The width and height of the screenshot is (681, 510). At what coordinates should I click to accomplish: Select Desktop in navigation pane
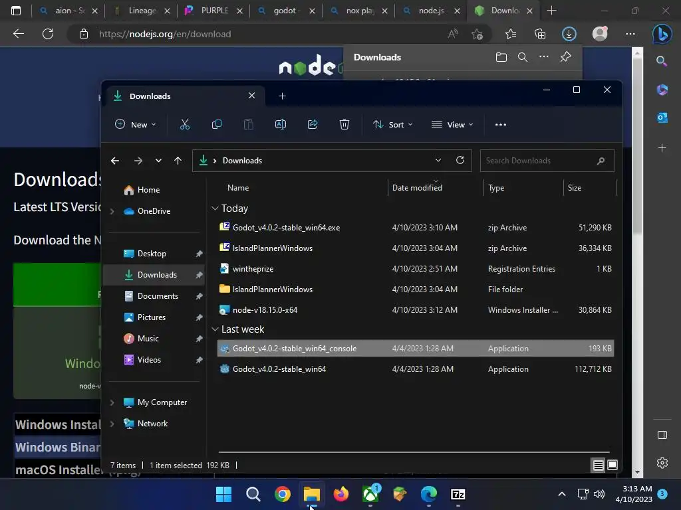[x=152, y=254]
